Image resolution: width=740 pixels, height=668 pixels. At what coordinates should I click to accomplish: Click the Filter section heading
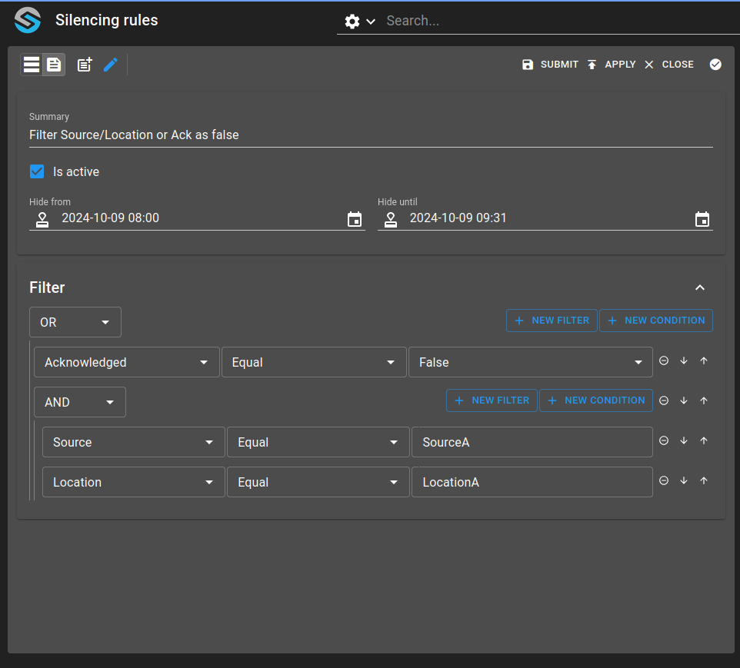[47, 287]
